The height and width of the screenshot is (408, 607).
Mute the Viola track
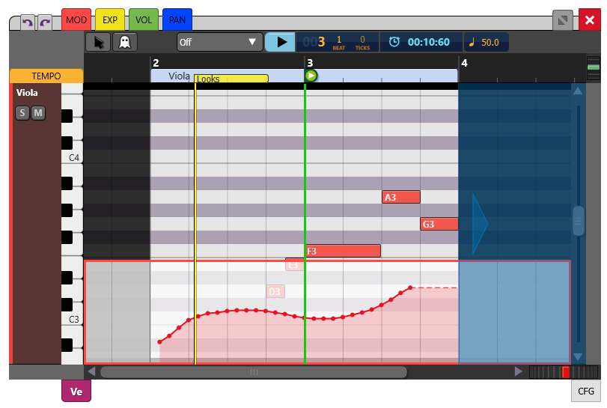37,113
